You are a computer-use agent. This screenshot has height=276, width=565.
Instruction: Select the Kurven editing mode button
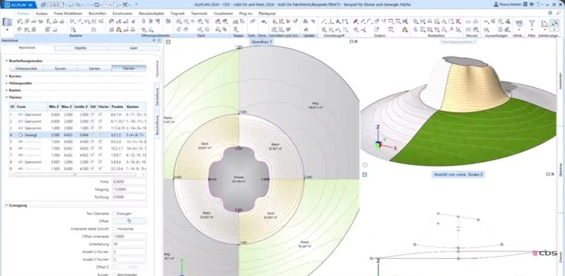(x=60, y=68)
